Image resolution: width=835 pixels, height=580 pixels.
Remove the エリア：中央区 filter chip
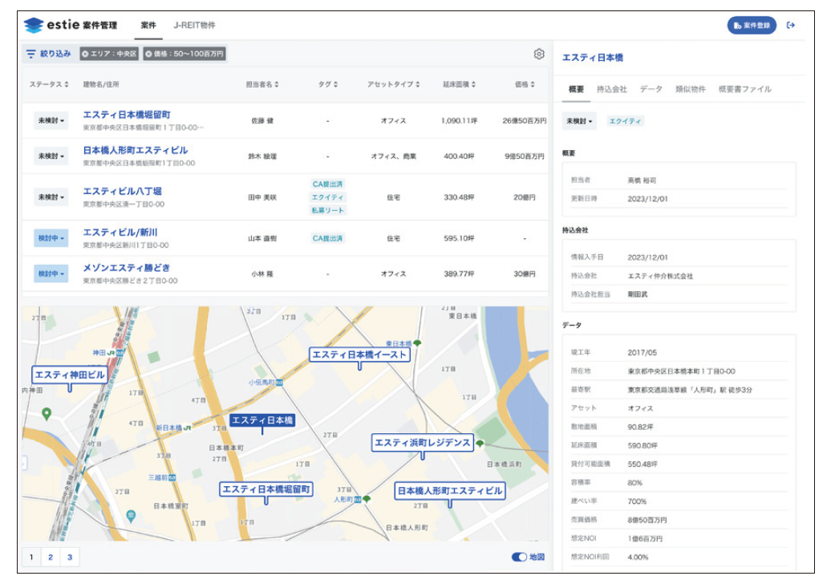(x=85, y=55)
